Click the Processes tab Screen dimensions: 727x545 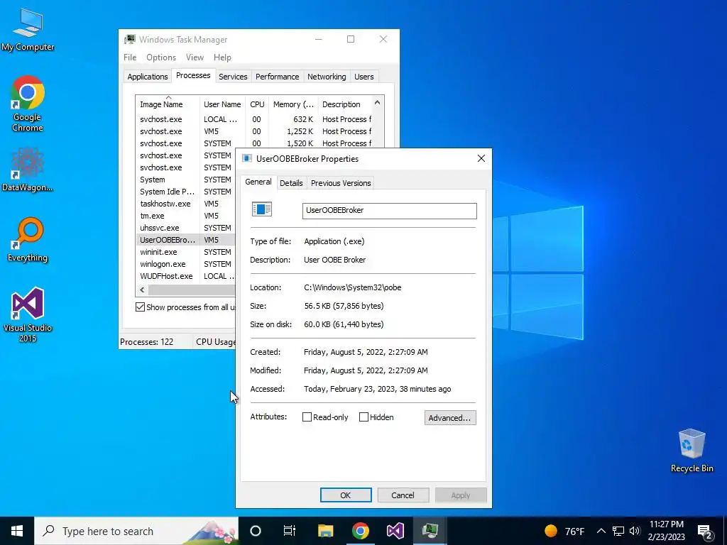[193, 75]
